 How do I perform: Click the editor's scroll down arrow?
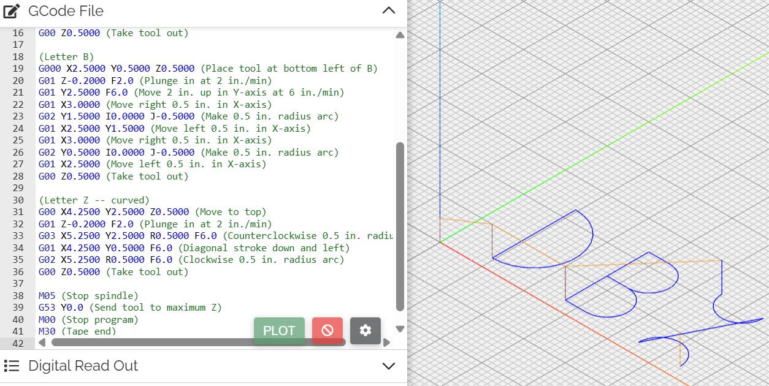pos(400,329)
